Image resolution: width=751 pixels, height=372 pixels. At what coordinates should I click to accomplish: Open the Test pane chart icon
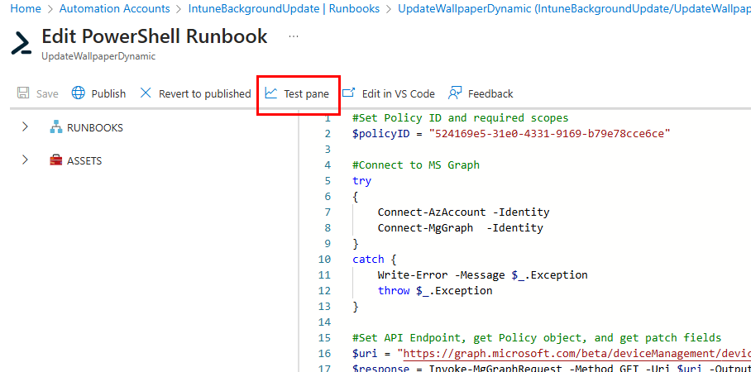coord(271,93)
